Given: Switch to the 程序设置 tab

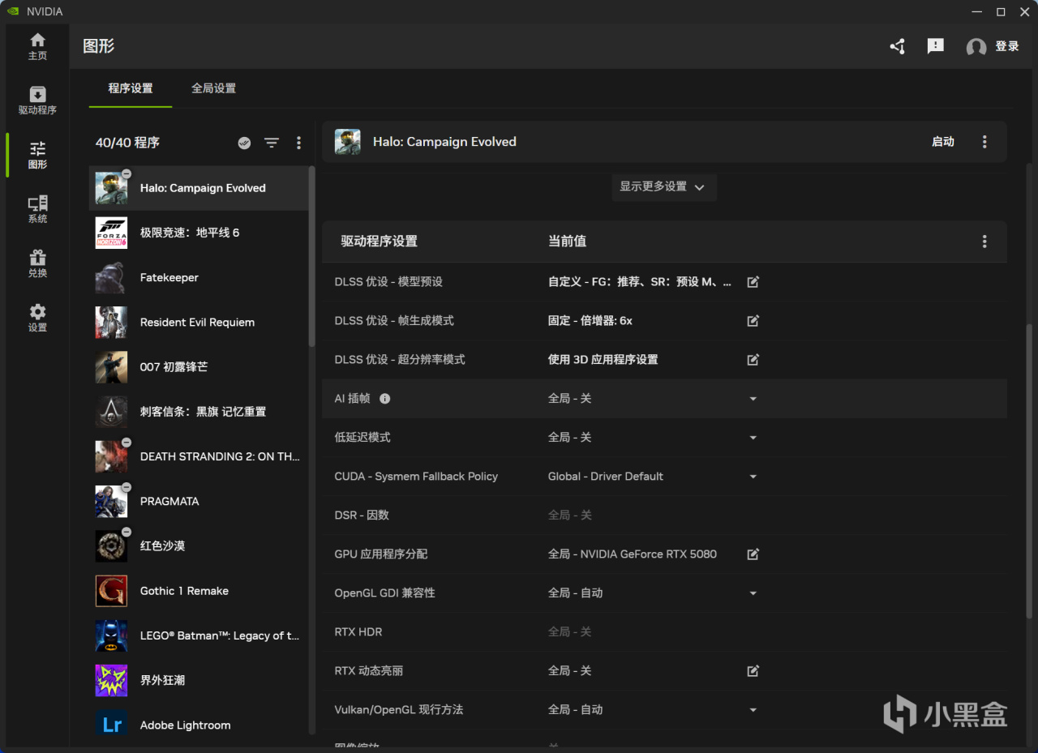Looking at the screenshot, I should (131, 88).
